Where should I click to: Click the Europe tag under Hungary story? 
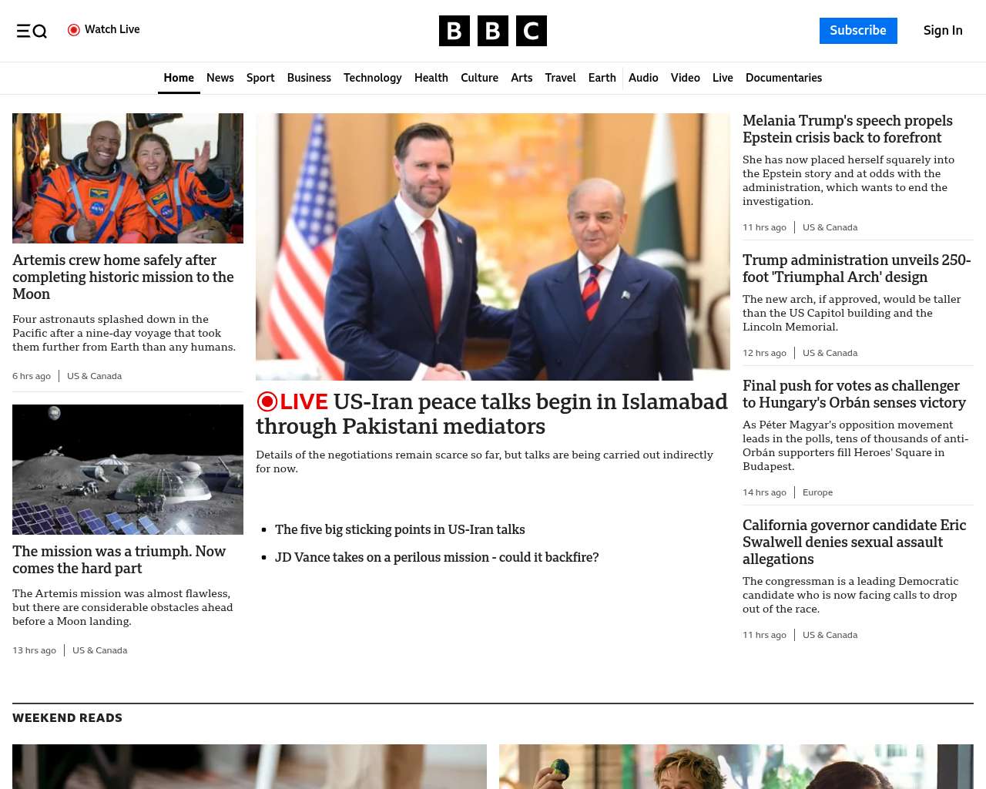click(817, 492)
